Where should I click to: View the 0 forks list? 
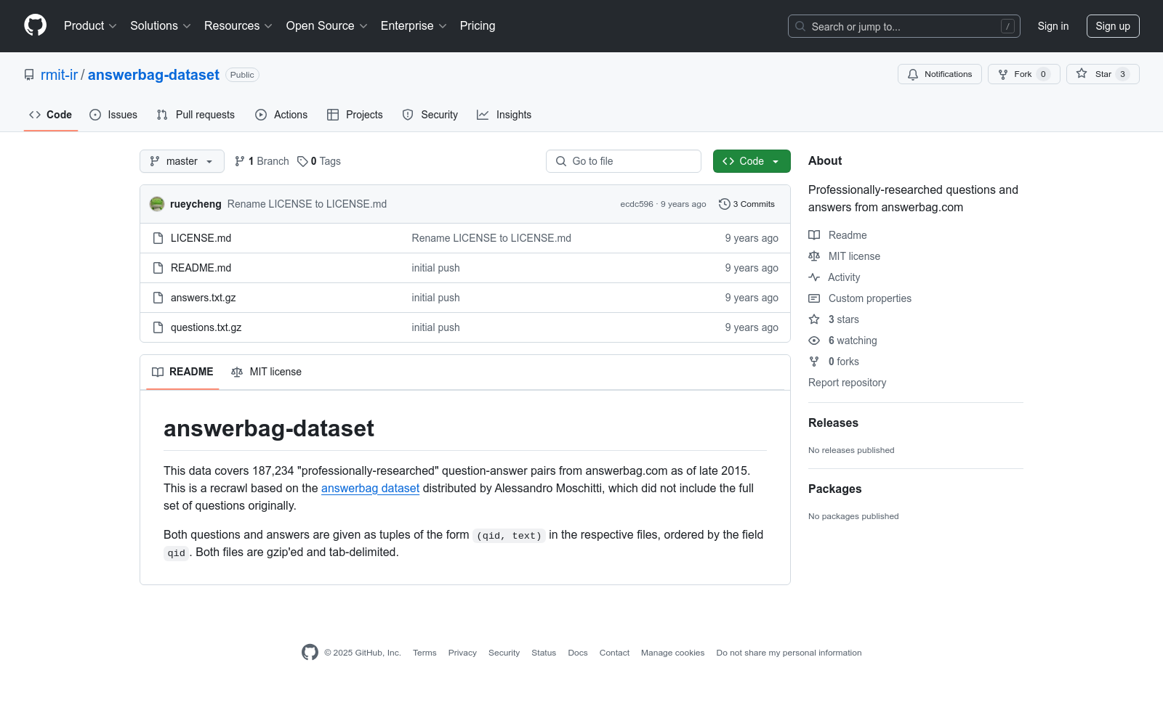click(x=834, y=362)
